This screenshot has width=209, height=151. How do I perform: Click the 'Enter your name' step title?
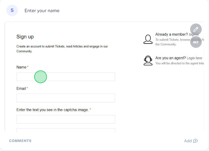[42, 11]
